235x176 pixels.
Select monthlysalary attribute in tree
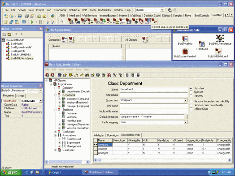tap(74, 120)
